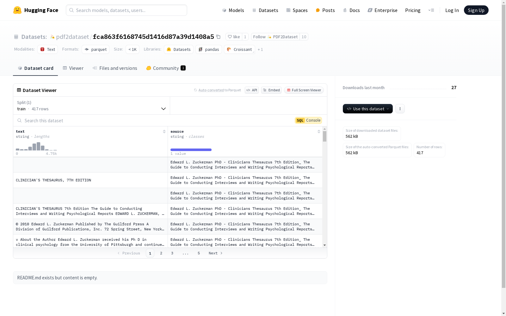
Task: Focus the top search models field
Action: tap(126, 10)
